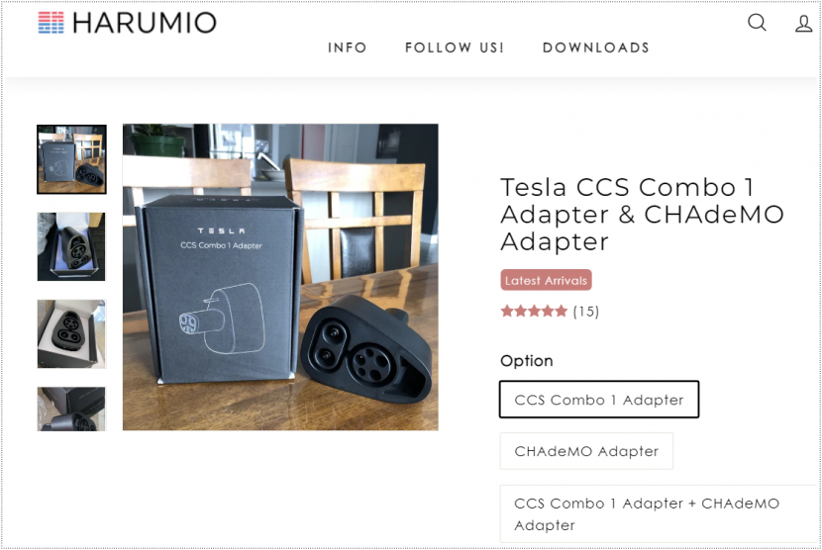Open the user account icon
Screen dimensions: 822x550
click(x=803, y=23)
